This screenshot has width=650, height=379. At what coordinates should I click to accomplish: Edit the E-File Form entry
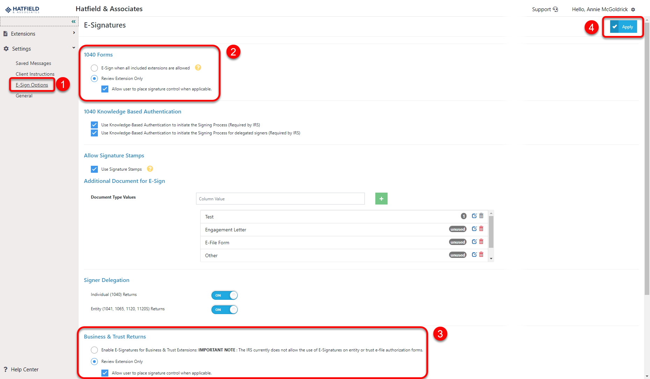coord(474,241)
